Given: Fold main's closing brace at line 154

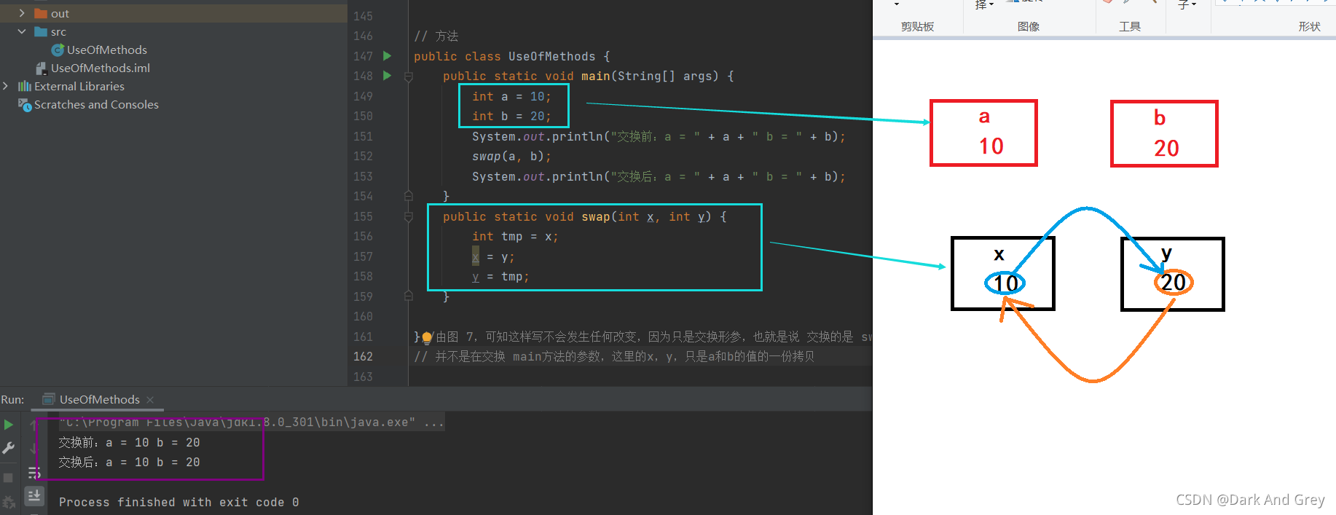Looking at the screenshot, I should tap(409, 196).
